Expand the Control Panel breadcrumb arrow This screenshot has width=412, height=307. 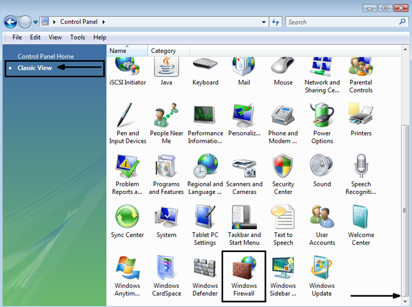(103, 22)
